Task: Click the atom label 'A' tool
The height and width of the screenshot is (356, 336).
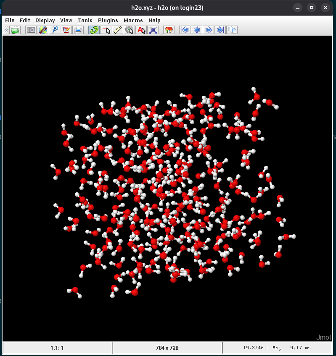Action: (x=141, y=30)
